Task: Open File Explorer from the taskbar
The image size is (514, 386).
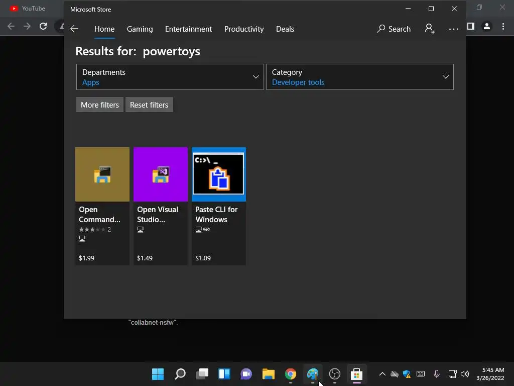Action: tap(268, 374)
